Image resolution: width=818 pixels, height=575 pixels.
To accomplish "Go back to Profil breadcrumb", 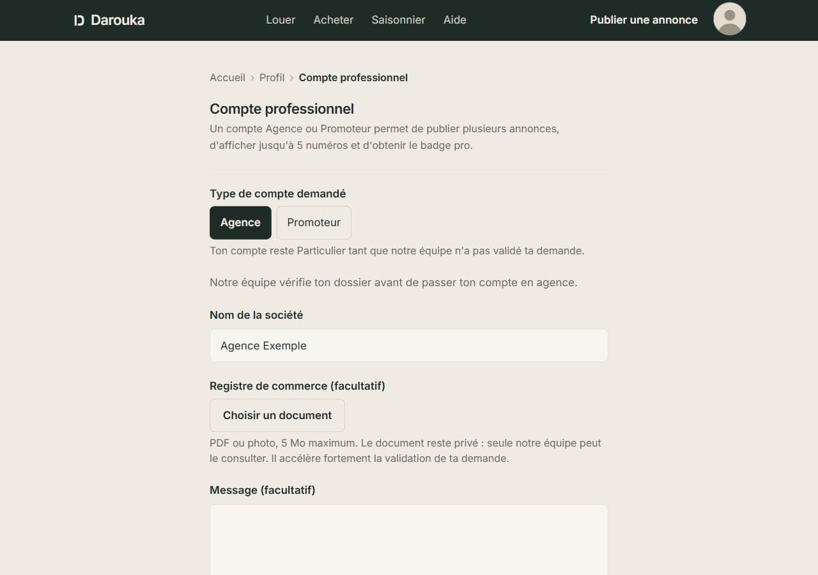I will click(272, 77).
